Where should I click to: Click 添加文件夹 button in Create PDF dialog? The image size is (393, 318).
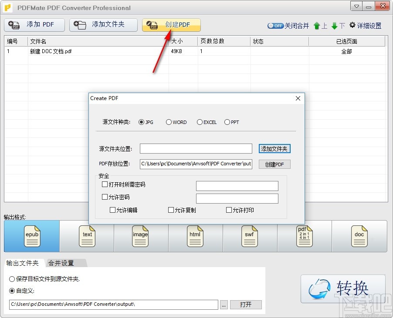pos(274,149)
